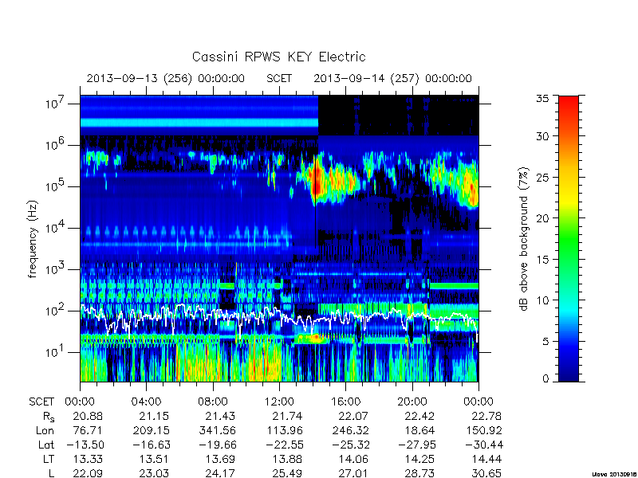Click the SCET time label '04:00'
The image size is (638, 478).
[x=146, y=402]
